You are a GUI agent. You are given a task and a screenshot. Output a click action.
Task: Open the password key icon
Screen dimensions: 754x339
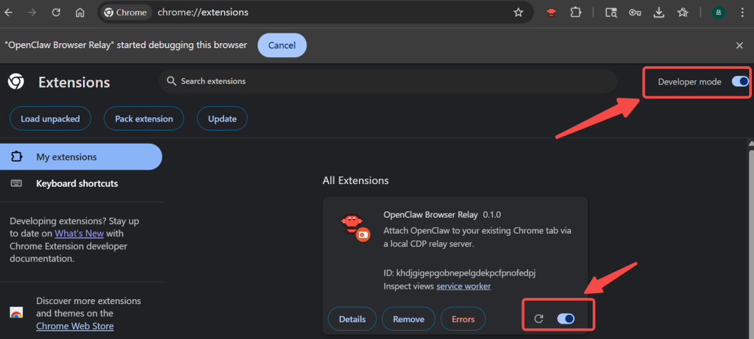[635, 13]
